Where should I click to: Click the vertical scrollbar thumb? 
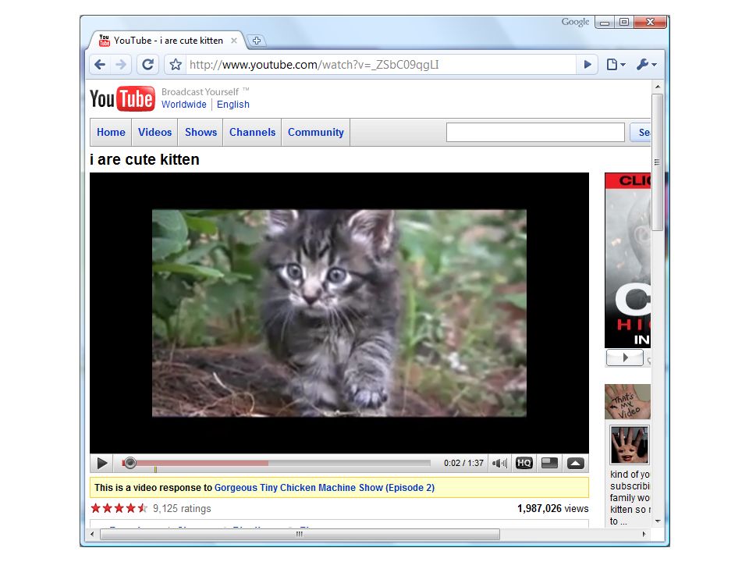point(658,162)
